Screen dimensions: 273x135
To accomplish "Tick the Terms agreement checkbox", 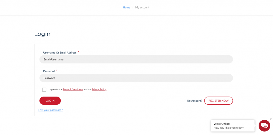I will coord(44,89).
